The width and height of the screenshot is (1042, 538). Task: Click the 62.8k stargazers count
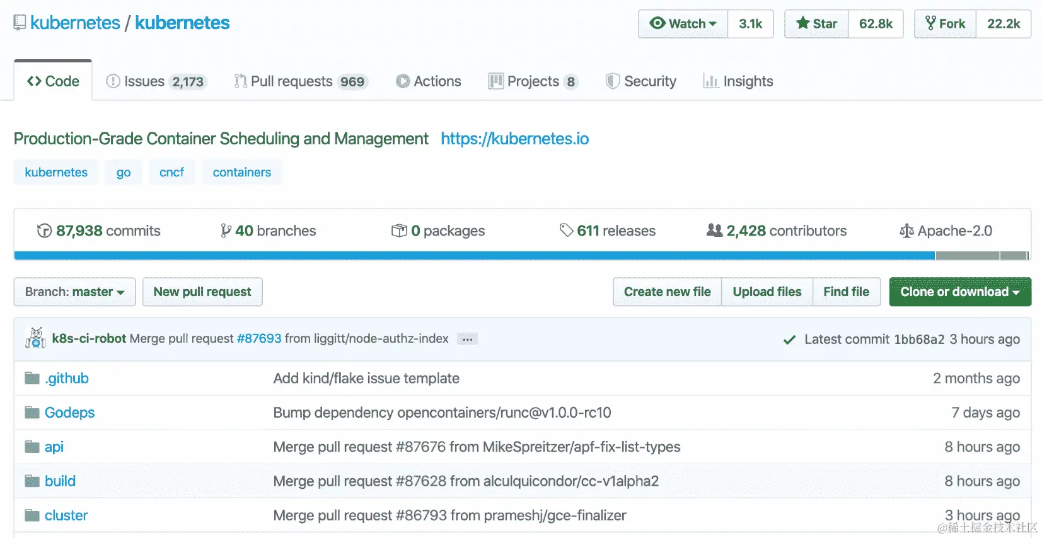(876, 24)
